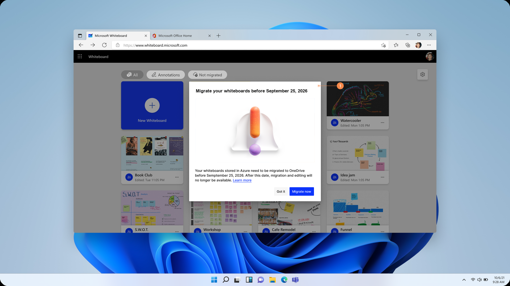Refresh the Whiteboard page
Viewport: 510px width, 286px height.
tap(104, 45)
